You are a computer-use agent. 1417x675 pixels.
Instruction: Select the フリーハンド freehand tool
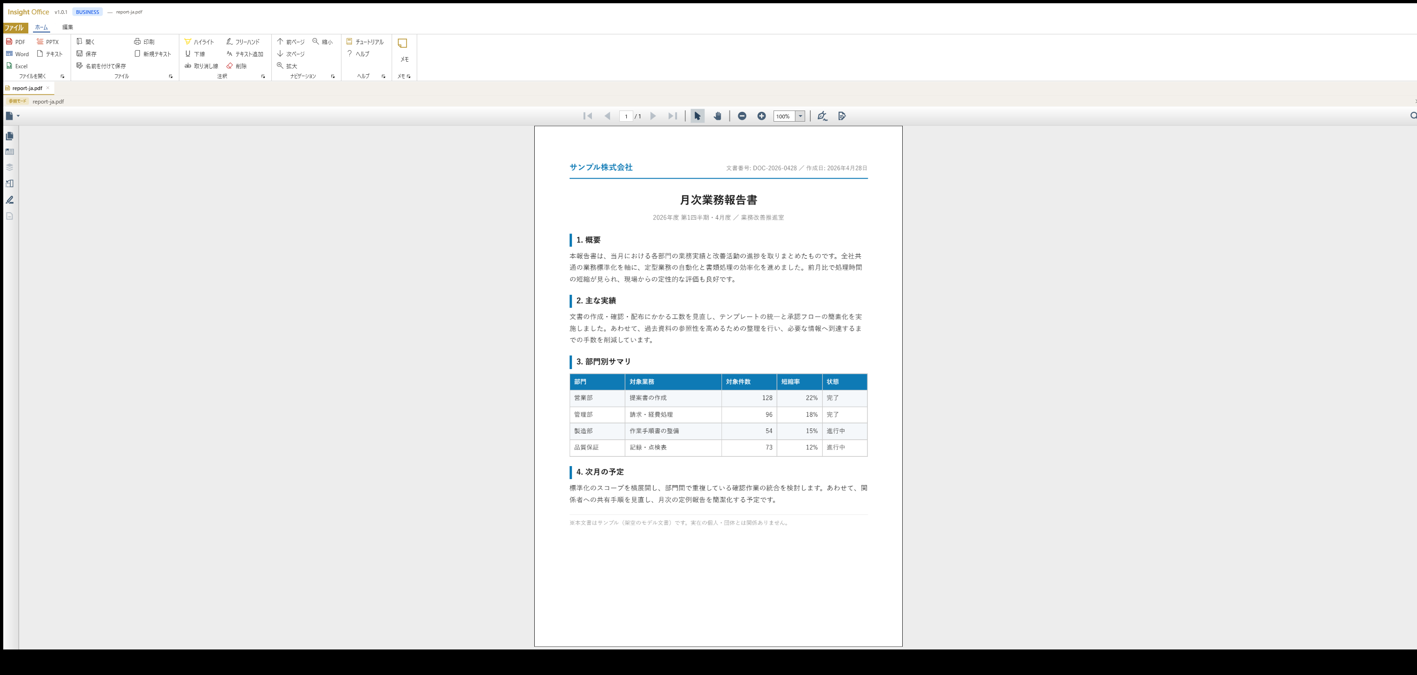pos(243,42)
